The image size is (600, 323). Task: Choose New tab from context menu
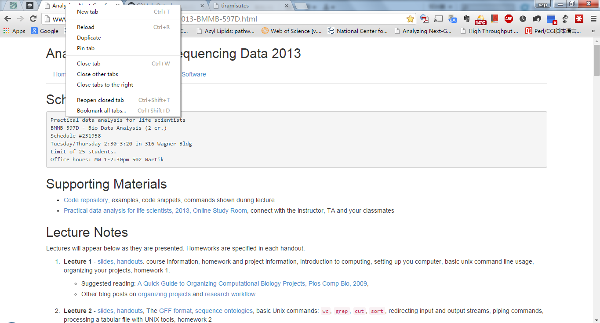123,12
